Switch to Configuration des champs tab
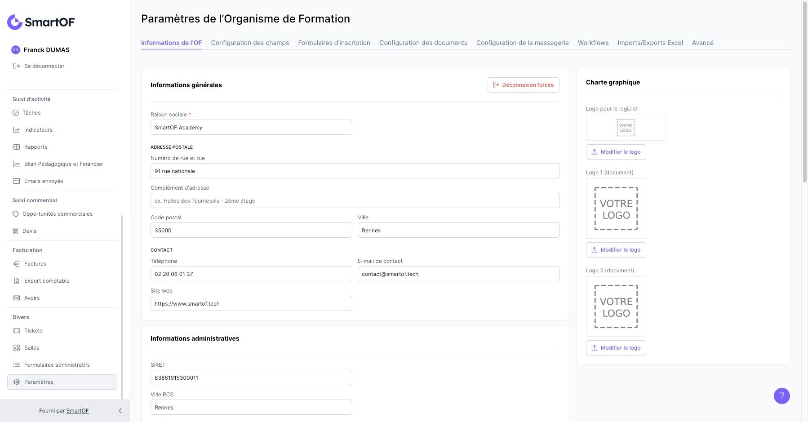This screenshot has height=422, width=808. (250, 43)
